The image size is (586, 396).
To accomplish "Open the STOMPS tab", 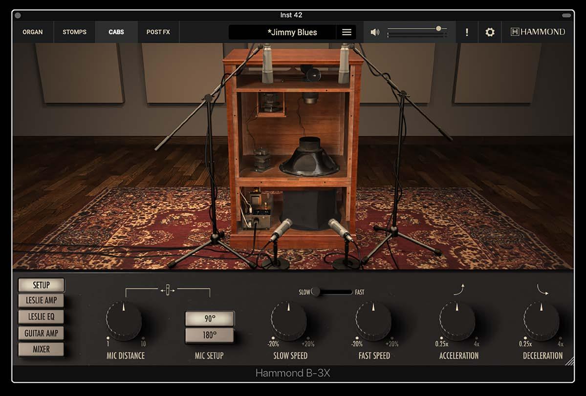I will coord(74,32).
